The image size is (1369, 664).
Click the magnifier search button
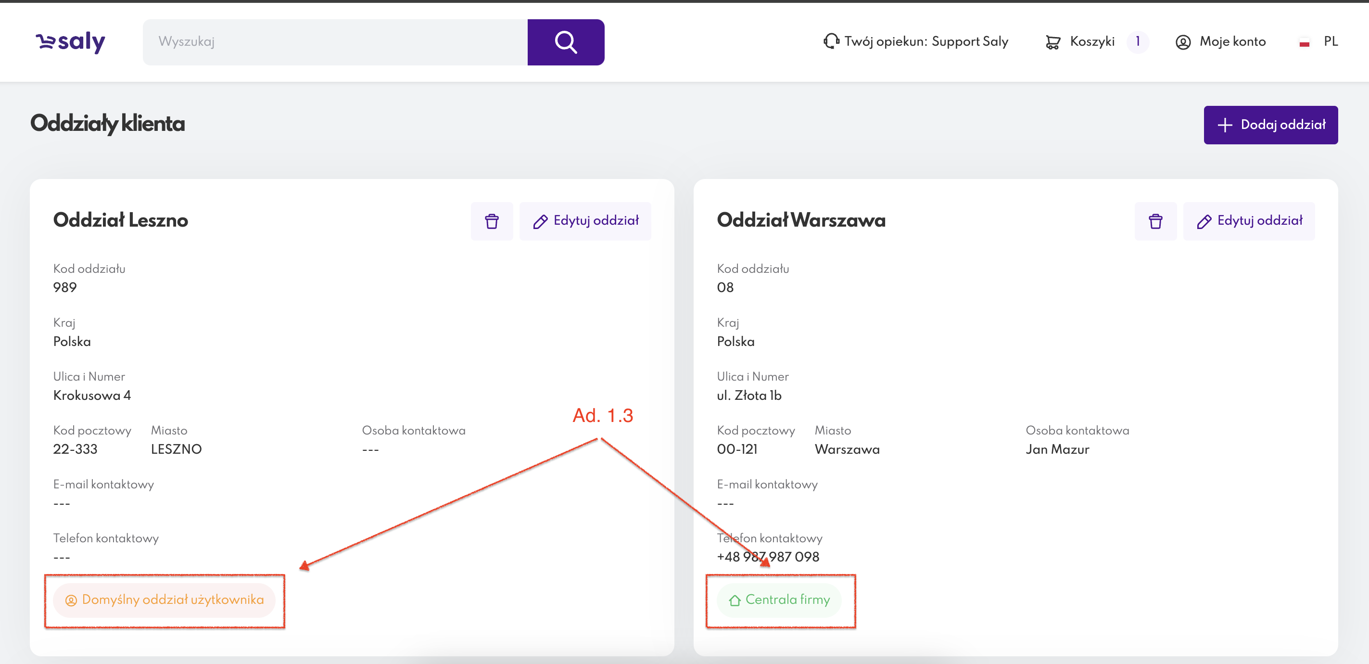tap(566, 42)
